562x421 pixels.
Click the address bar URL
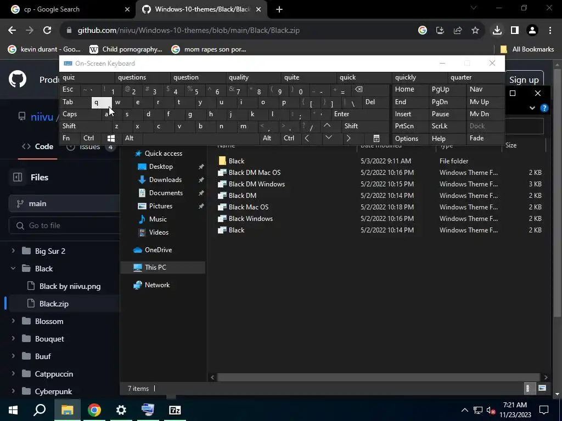click(x=189, y=31)
